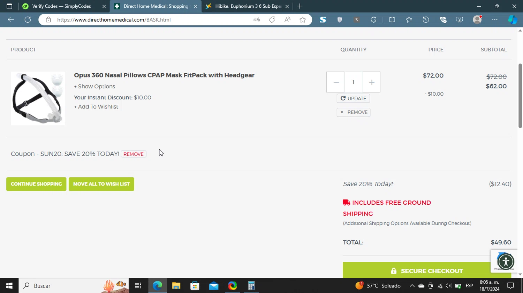Viewport: 523px width, 293px height.
Task: Open Mail app from taskbar
Action: [214, 286]
